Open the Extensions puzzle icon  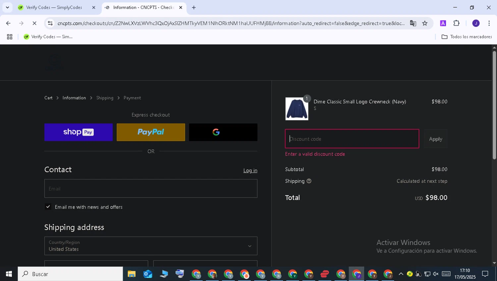[x=456, y=23]
